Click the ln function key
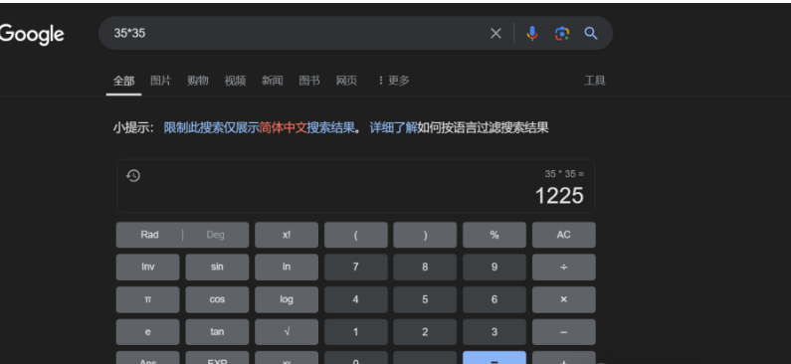Screen dimensions: 791x364 pyautogui.click(x=287, y=267)
